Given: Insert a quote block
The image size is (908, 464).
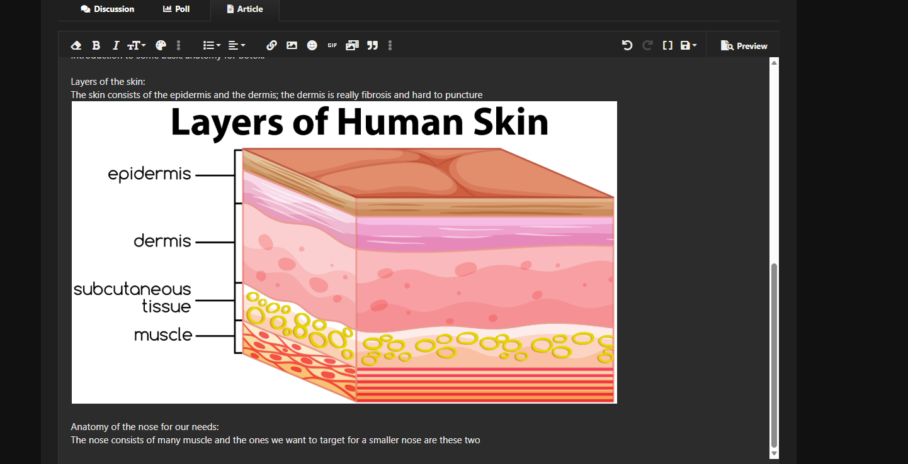Looking at the screenshot, I should tap(372, 45).
